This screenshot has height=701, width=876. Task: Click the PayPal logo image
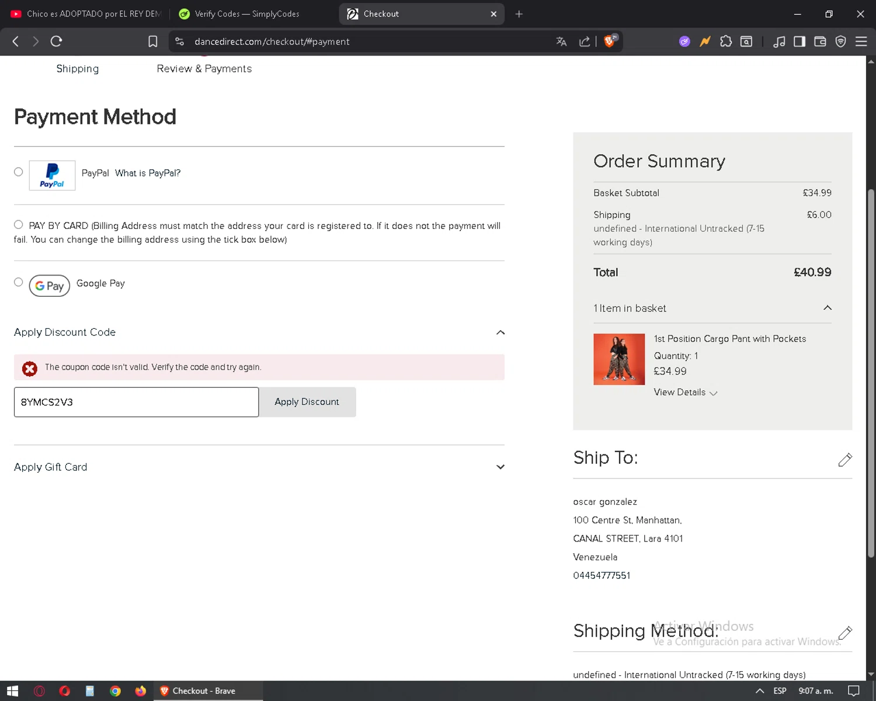(52, 175)
